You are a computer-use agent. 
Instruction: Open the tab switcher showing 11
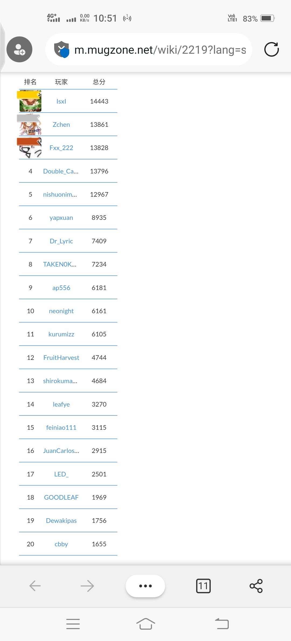(x=203, y=586)
